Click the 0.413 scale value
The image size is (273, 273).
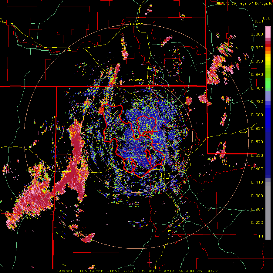(x=257, y=182)
